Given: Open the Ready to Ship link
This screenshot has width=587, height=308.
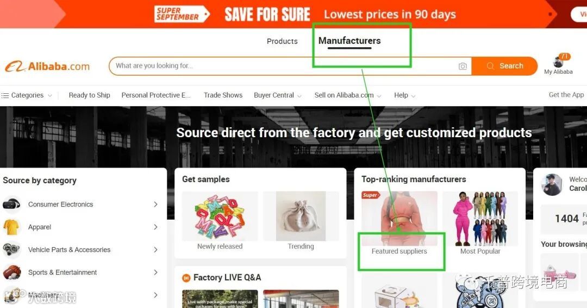Looking at the screenshot, I should pyautogui.click(x=90, y=95).
